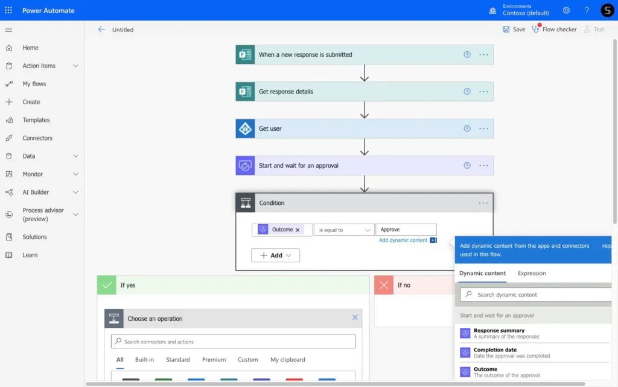The height and width of the screenshot is (387, 618).
Task: Close the Choose an operation panel
Action: click(355, 318)
